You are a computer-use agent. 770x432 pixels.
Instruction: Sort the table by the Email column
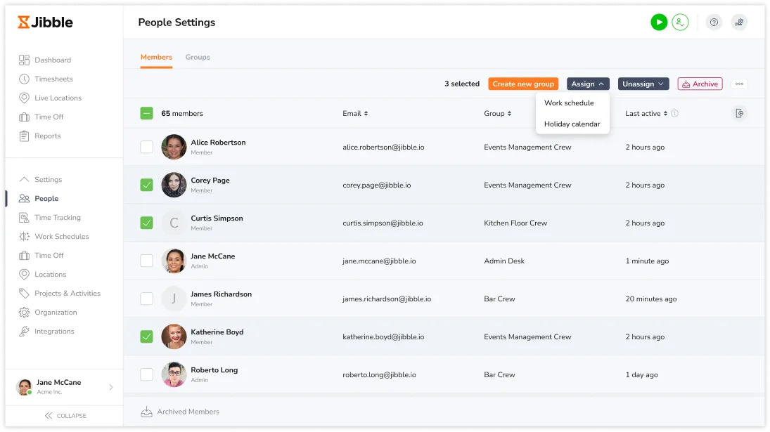355,114
